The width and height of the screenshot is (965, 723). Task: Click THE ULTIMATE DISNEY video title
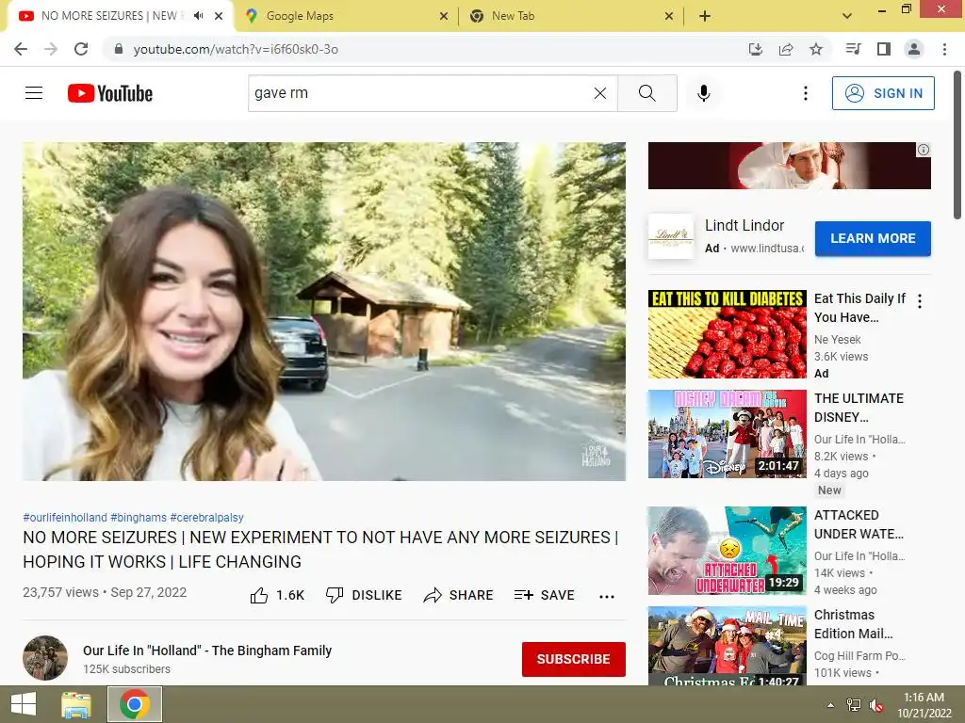(859, 408)
